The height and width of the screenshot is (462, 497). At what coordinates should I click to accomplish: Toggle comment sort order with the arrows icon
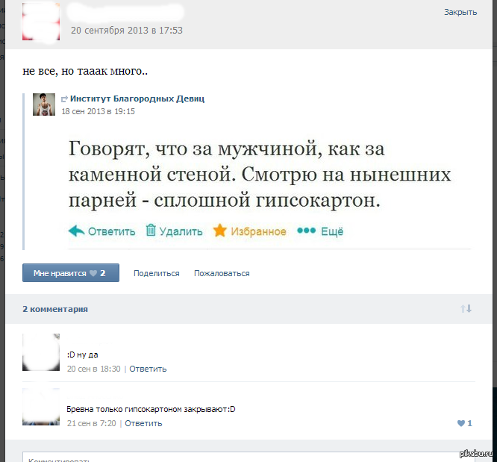point(466,308)
